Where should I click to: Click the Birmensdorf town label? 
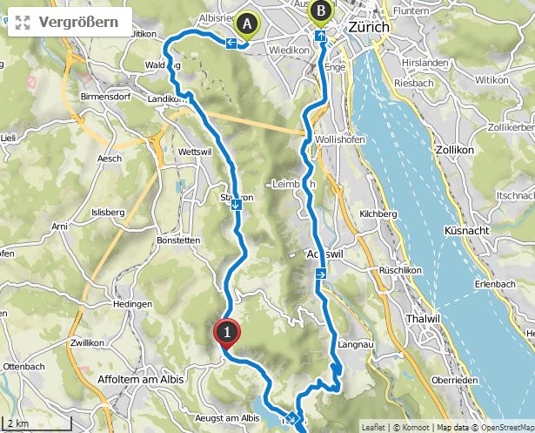tap(105, 97)
